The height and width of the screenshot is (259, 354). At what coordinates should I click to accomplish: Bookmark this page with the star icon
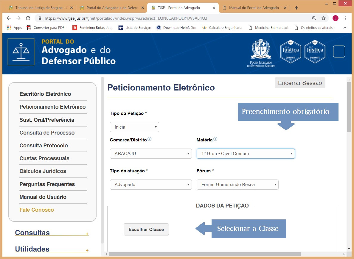point(324,18)
